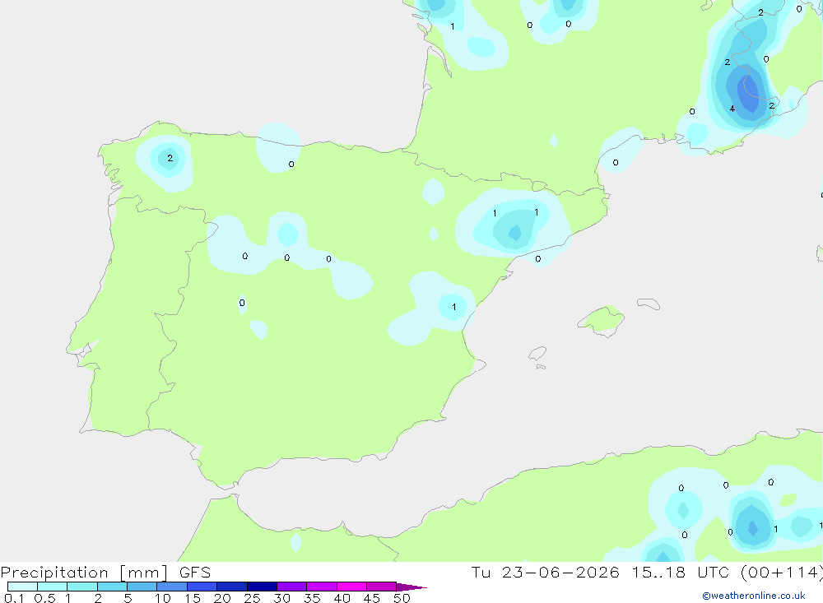This screenshot has height=603, width=823.
Task: Click the dark blue precipitation core in southeast France
Action: pos(748,93)
